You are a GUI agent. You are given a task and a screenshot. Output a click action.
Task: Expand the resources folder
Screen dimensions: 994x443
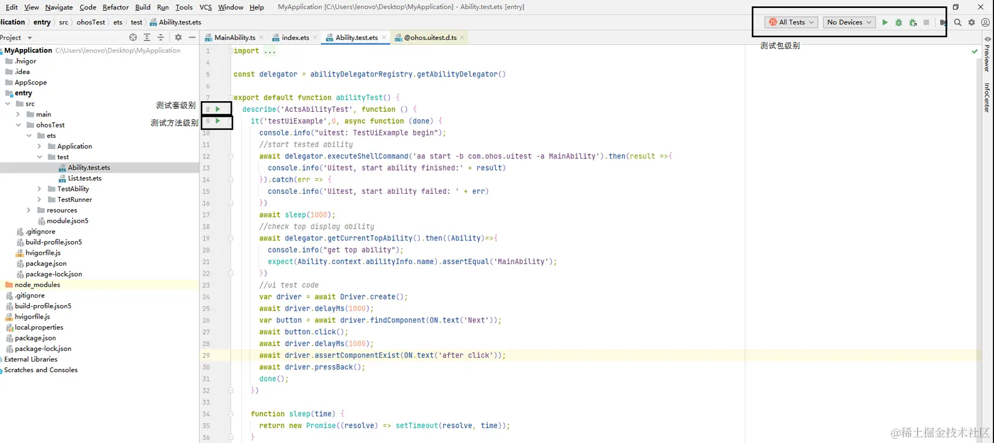tap(29, 210)
